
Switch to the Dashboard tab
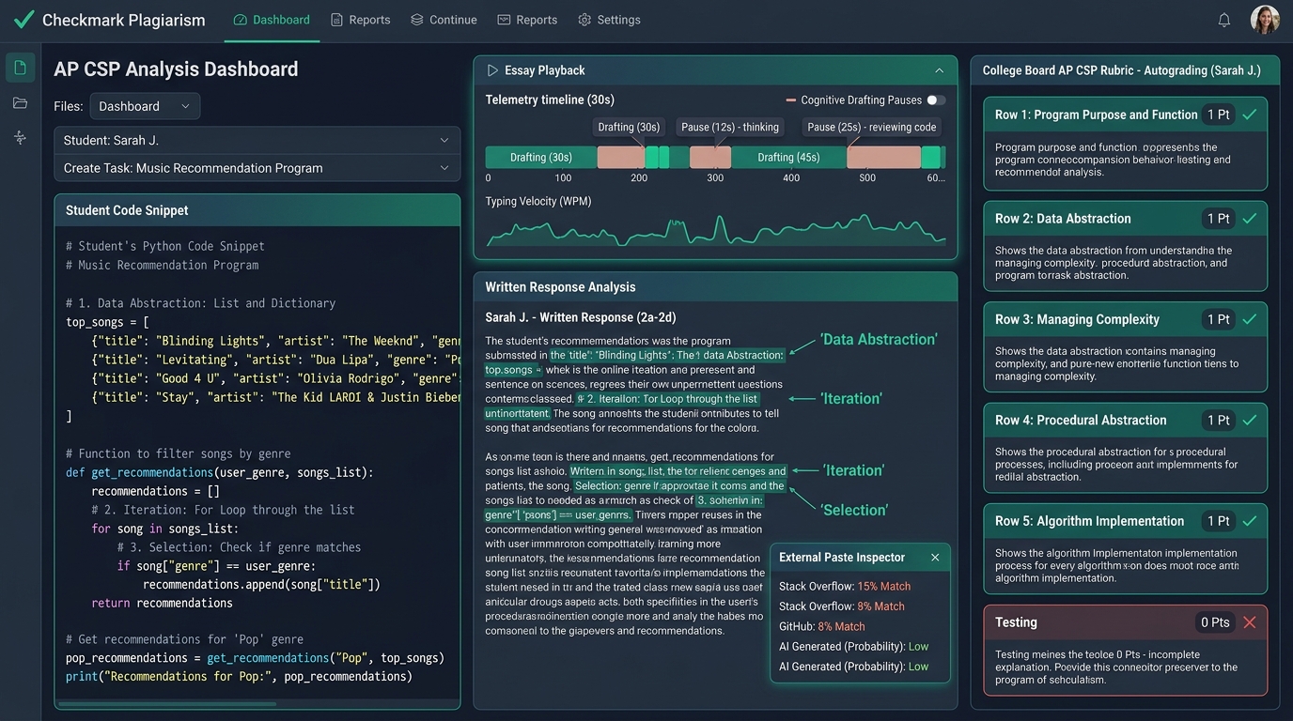point(272,20)
